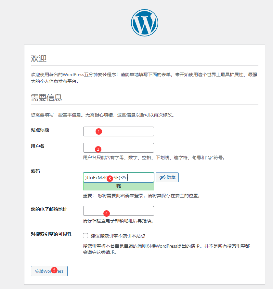
Task: Click the 建议搜索引擎不索引本站点 checkbox label text
Action: 118,236
